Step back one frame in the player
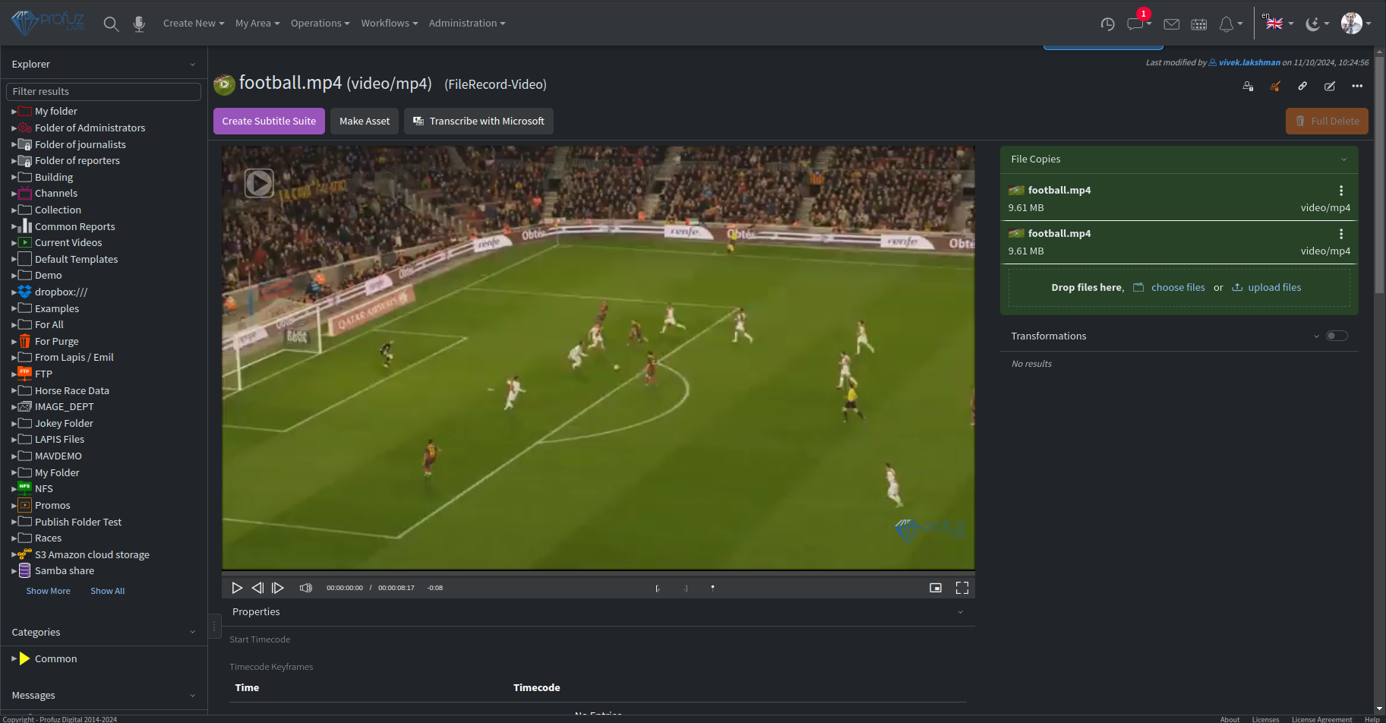The image size is (1386, 723). (257, 588)
